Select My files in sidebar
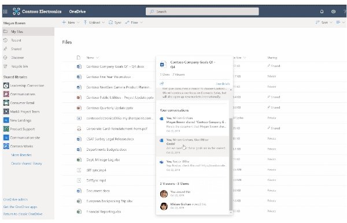The image size is (347, 223). (x=28, y=32)
